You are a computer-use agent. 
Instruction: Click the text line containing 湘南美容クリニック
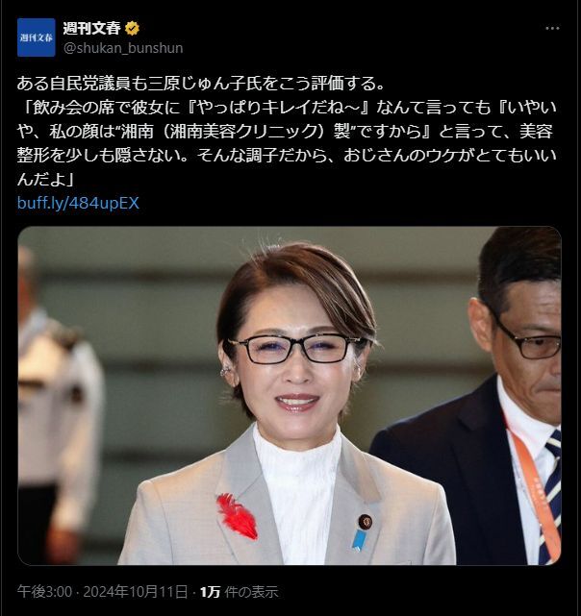[285, 132]
